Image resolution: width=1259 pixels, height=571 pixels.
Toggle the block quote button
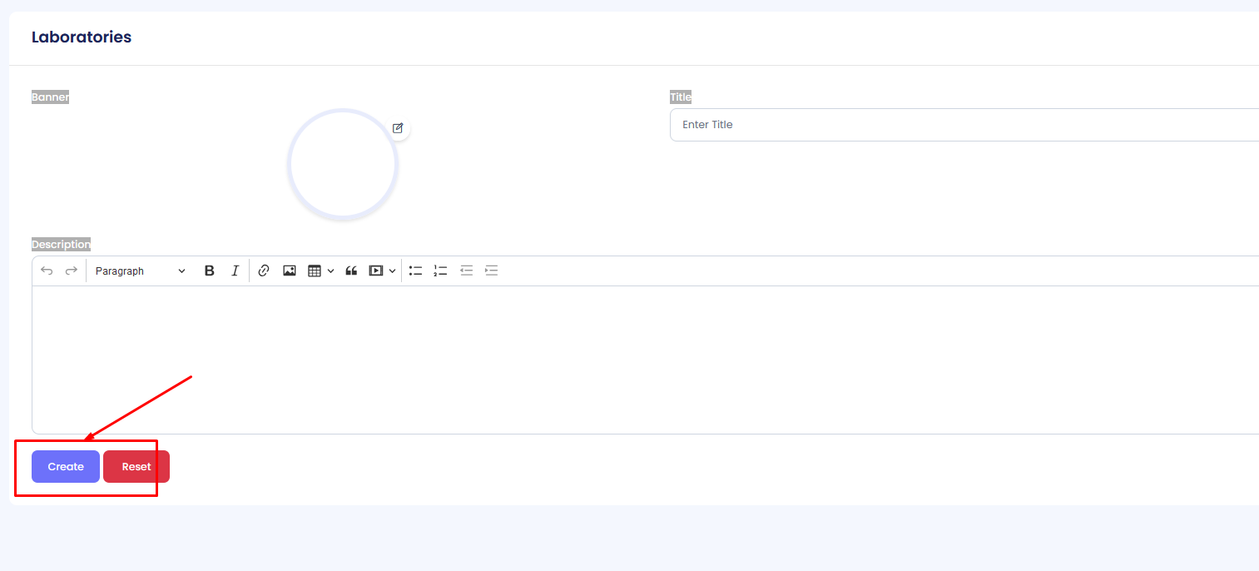tap(351, 271)
